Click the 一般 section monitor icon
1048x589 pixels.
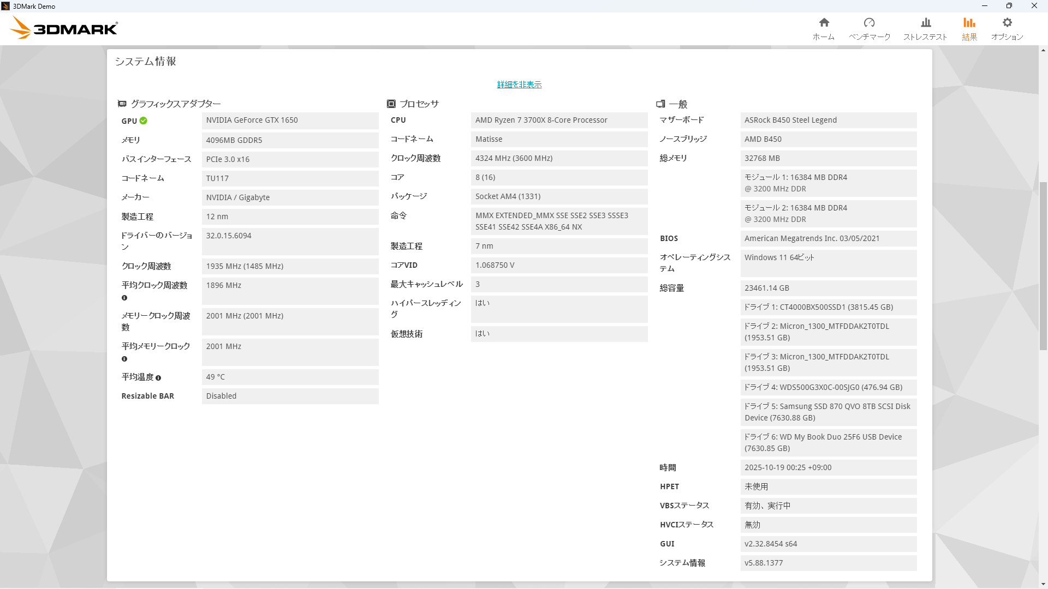coord(660,104)
